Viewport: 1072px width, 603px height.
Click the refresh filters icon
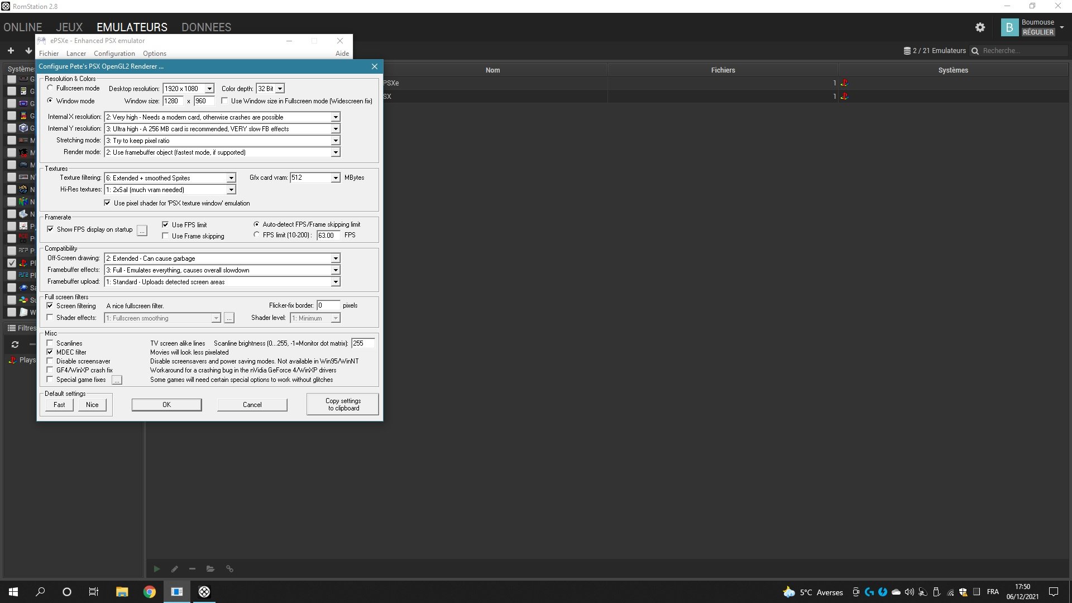[x=15, y=344]
